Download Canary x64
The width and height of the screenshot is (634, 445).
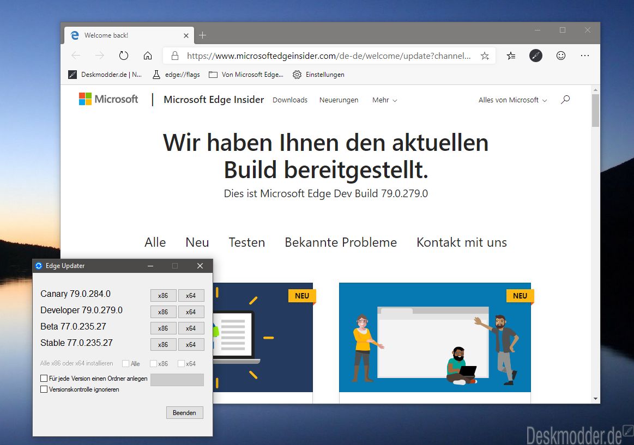click(191, 296)
